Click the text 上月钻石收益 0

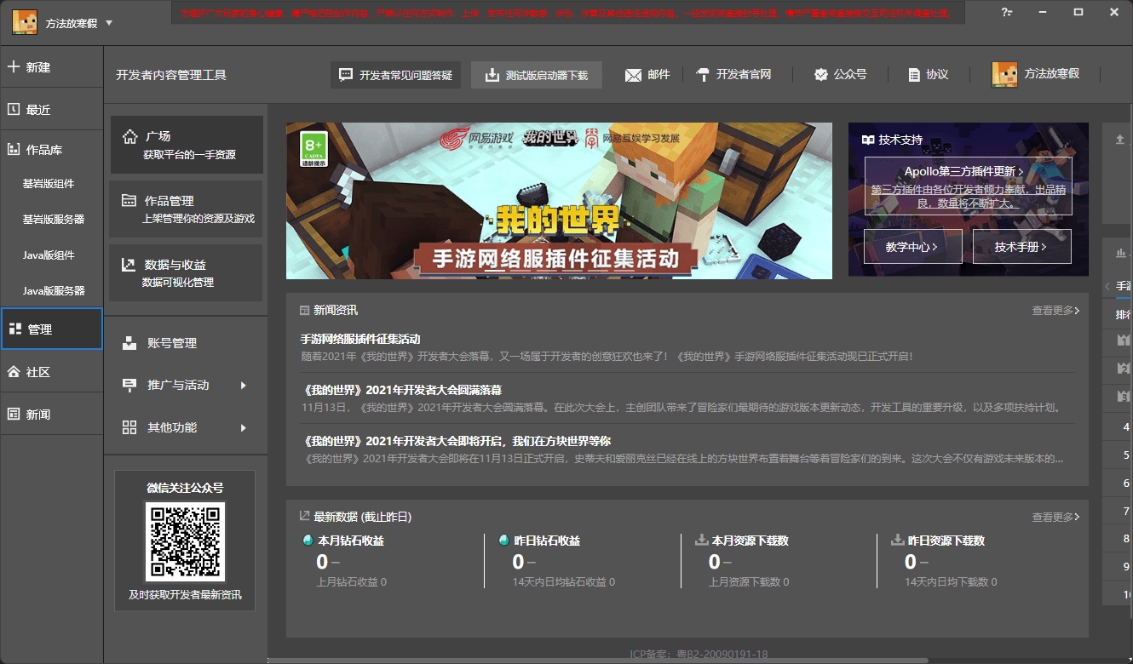351,582
